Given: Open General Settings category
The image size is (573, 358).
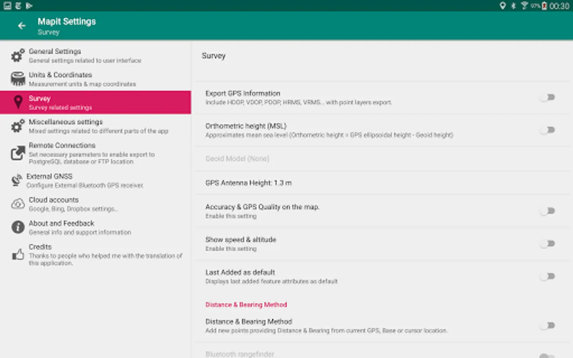Looking at the screenshot, I should (x=95, y=55).
